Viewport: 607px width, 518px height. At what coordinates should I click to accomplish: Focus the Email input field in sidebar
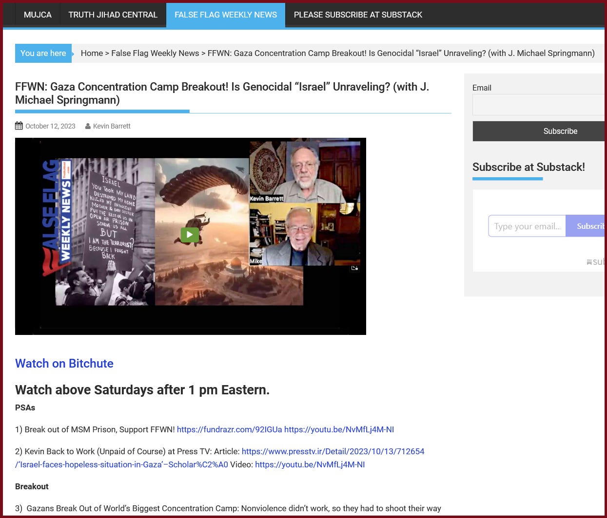coord(538,105)
